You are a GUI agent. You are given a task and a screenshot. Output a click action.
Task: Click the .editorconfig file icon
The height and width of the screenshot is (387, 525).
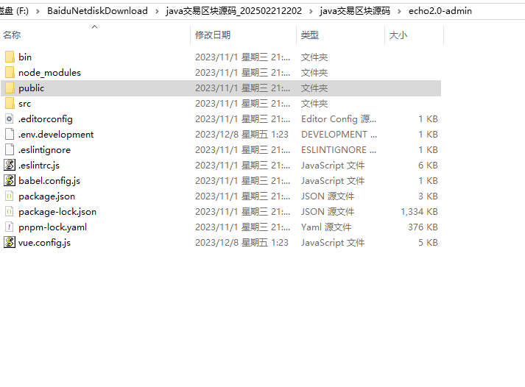10,118
